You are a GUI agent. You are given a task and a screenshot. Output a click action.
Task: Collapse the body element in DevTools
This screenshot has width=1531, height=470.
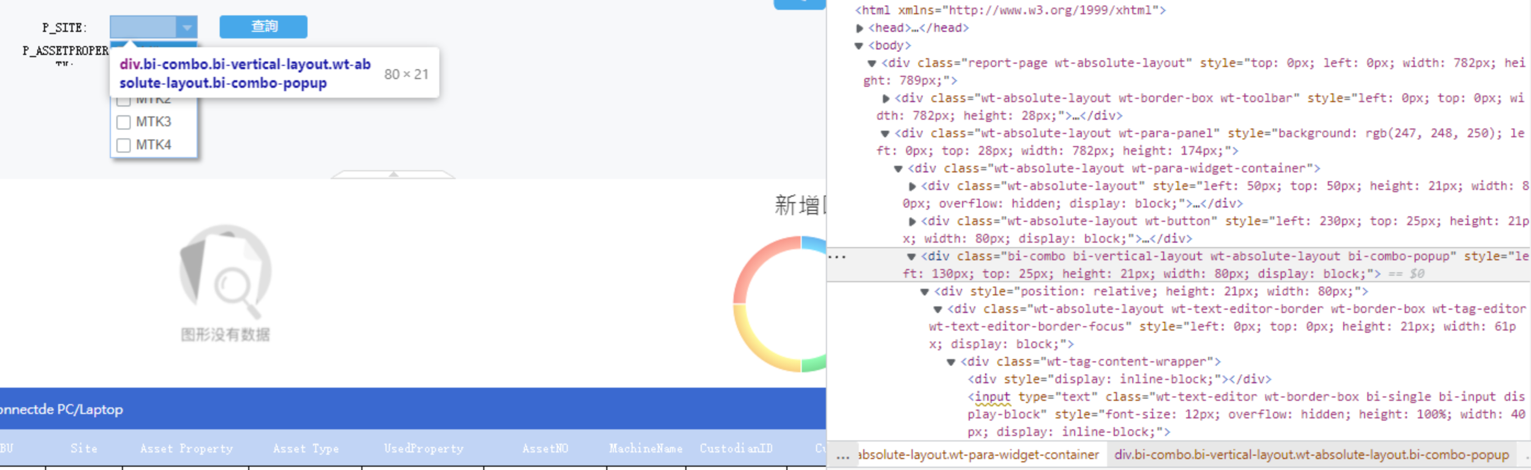tap(859, 46)
